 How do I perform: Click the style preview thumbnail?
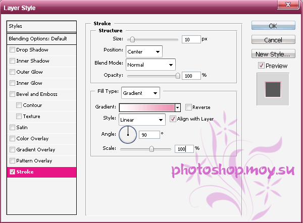click(x=273, y=89)
